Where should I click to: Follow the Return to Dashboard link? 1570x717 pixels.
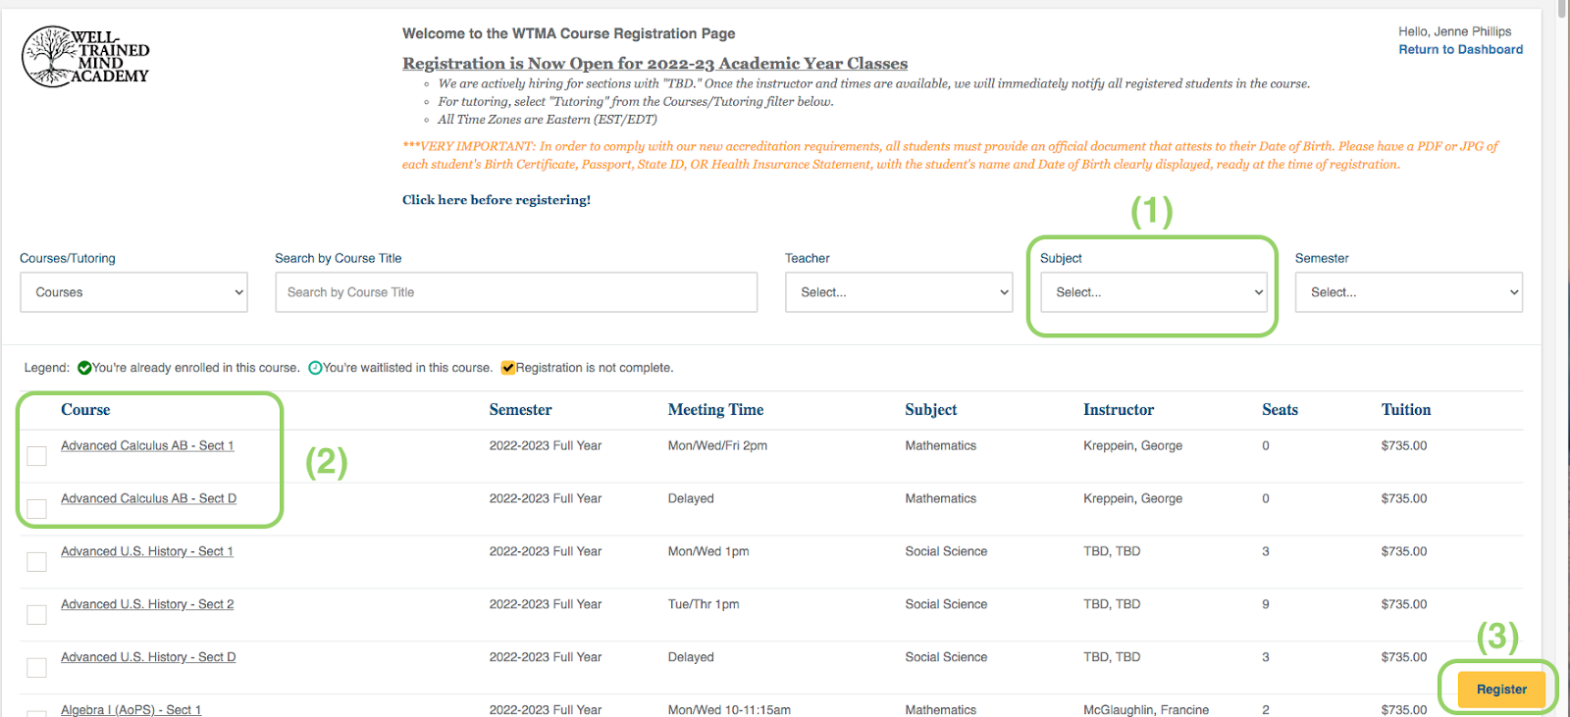pos(1460,49)
